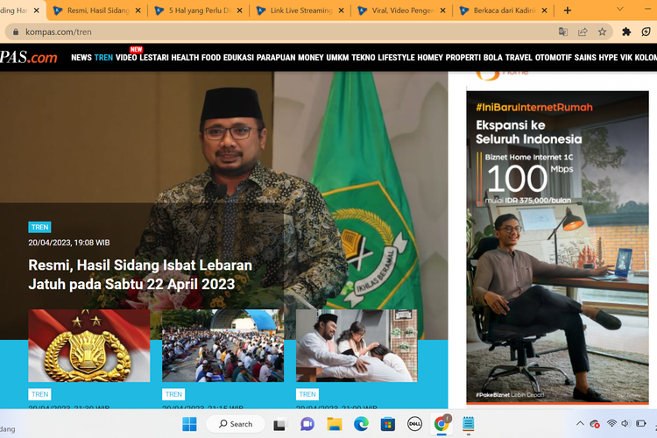657x438 pixels.
Task: Open a new browser tab
Action: [x=568, y=11]
